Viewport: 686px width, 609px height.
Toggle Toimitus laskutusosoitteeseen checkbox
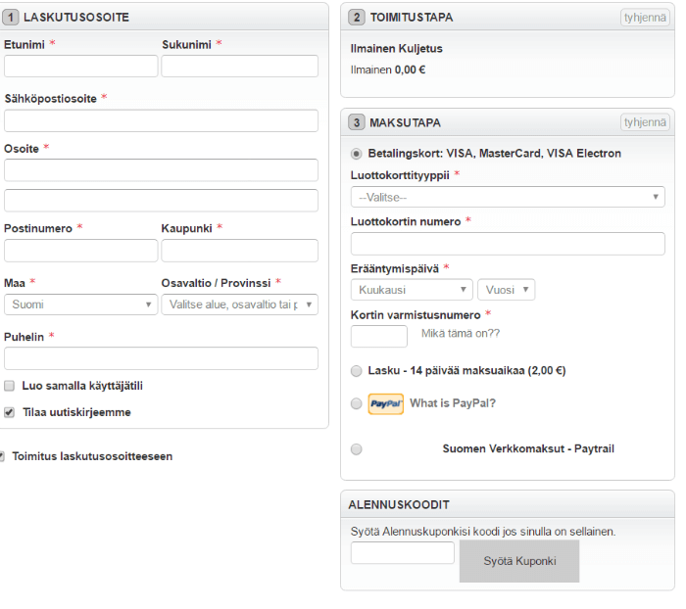coord(3,456)
